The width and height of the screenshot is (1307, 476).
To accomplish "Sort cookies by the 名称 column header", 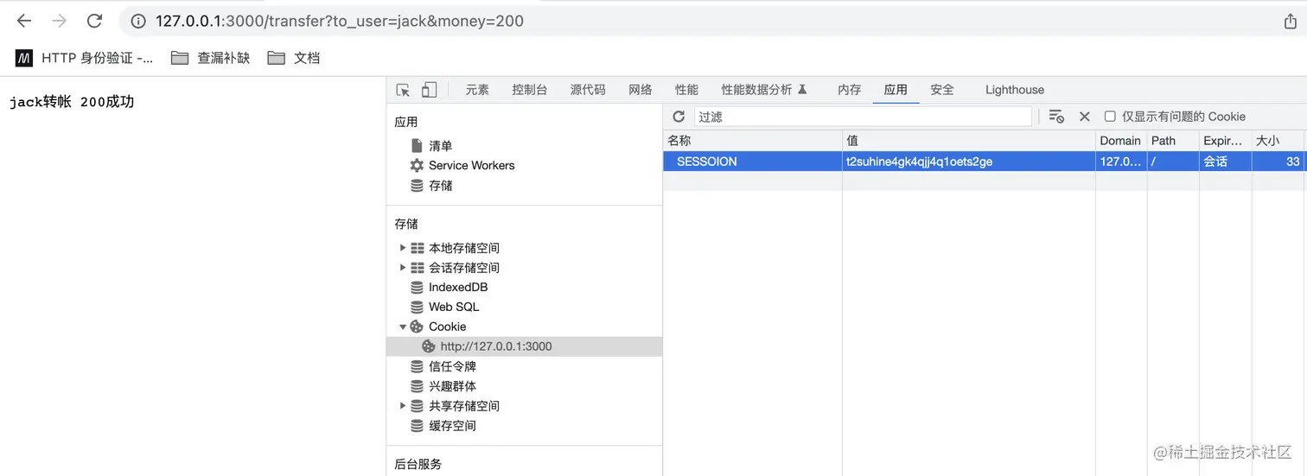I will click(752, 141).
